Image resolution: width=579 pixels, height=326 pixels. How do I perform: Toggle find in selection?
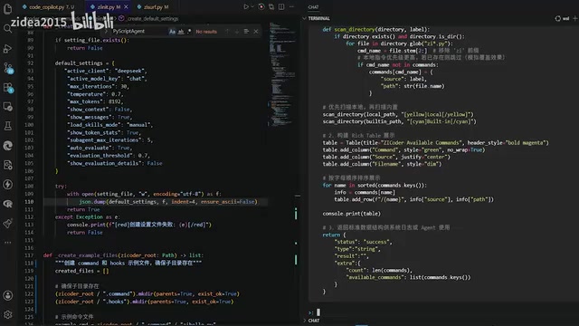click(x=246, y=32)
